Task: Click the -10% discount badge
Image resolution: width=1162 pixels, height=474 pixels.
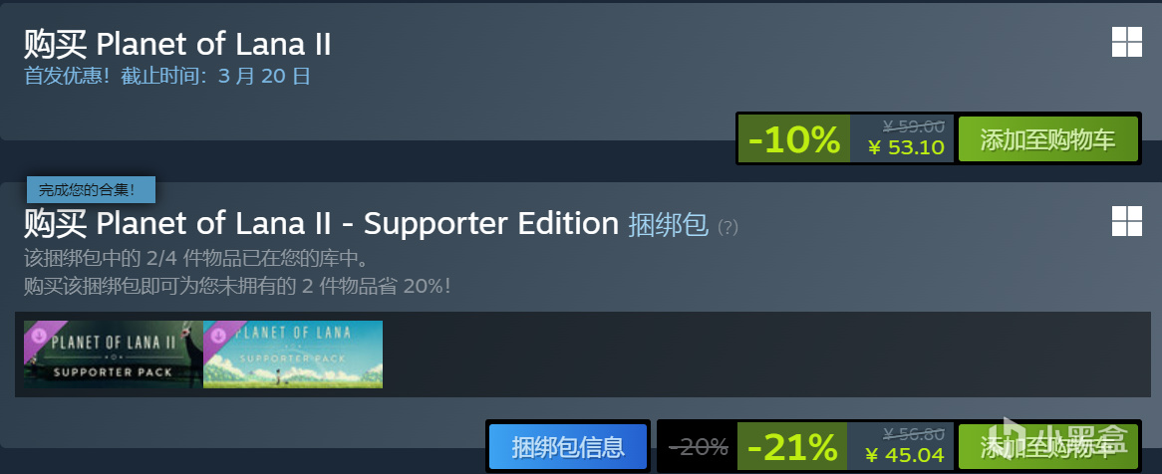Action: point(793,138)
